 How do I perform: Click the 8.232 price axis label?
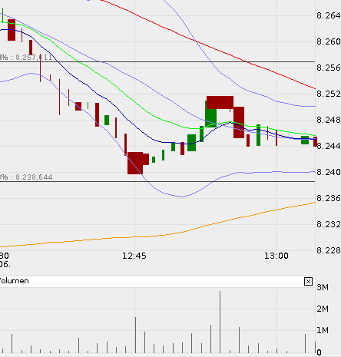coord(329,224)
